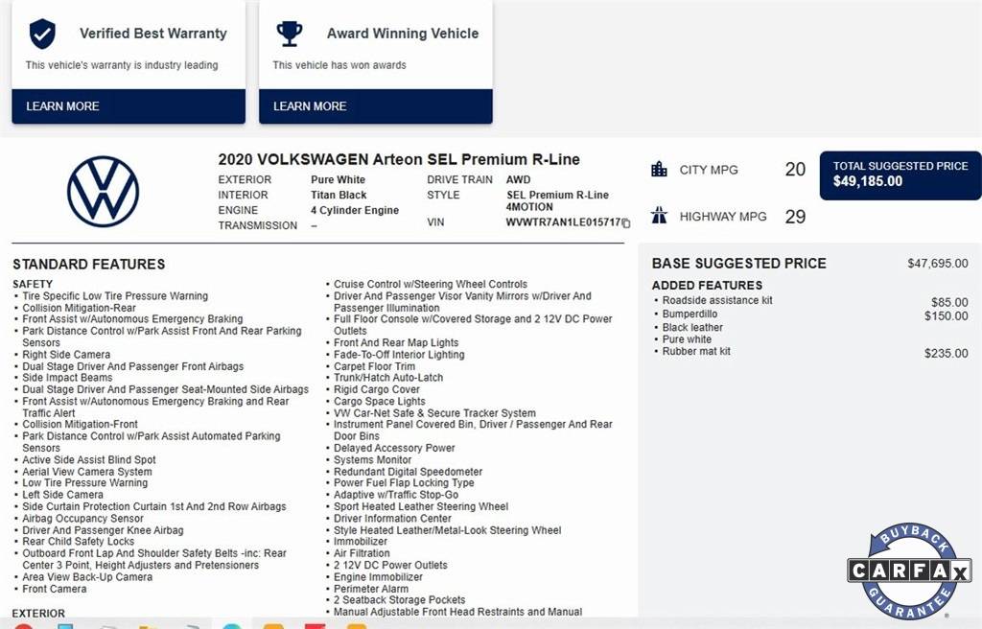Image resolution: width=982 pixels, height=629 pixels.
Task: Click the Rear Child Safety Locks item
Action: [x=79, y=542]
